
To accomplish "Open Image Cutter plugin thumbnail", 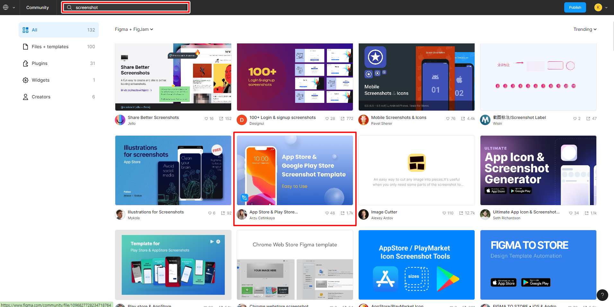I will pos(417,170).
